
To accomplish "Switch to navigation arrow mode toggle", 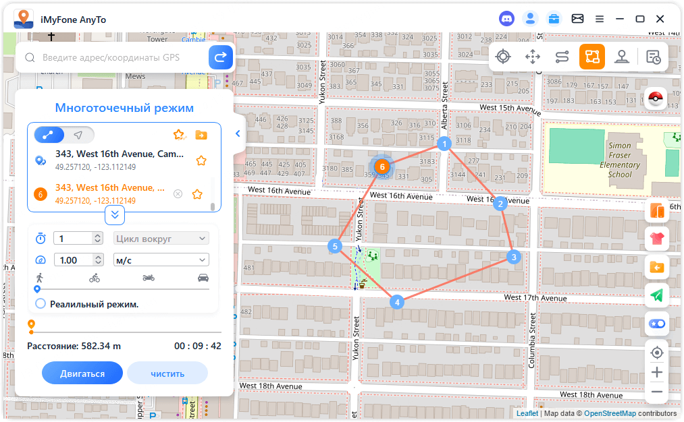I will pyautogui.click(x=78, y=135).
